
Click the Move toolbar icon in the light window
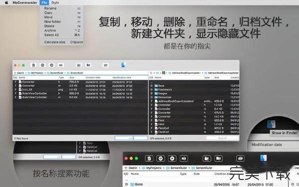tap(42, 65)
